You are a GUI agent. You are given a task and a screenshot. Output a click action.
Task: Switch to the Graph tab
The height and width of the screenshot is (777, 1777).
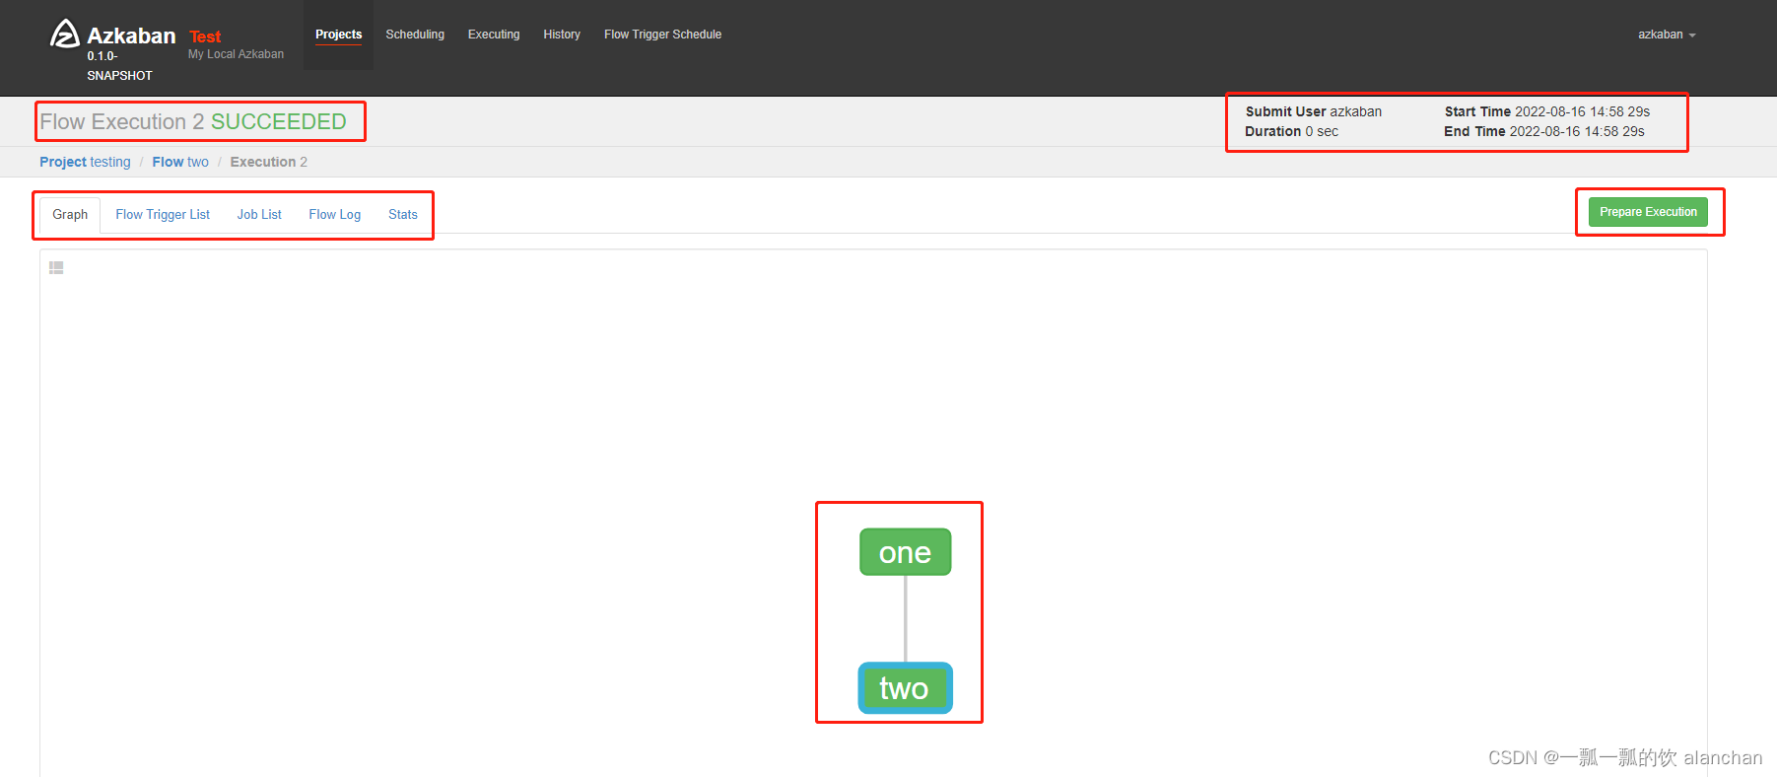[x=70, y=214]
